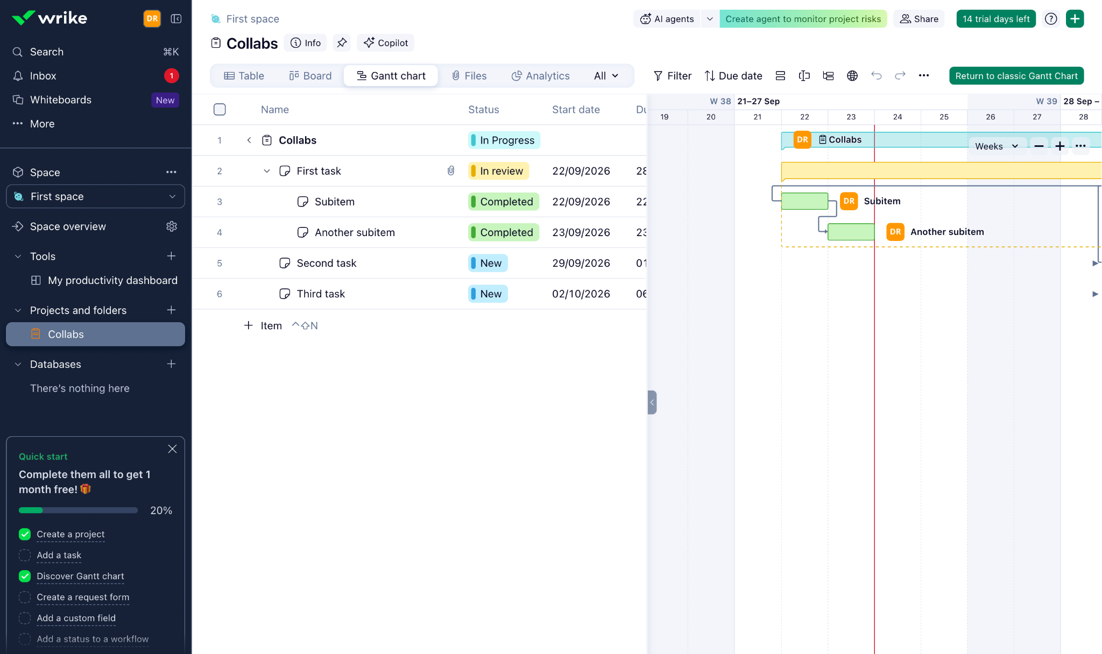The image size is (1102, 654).
Task: Click the Quick start progress bar
Action: pos(78,510)
